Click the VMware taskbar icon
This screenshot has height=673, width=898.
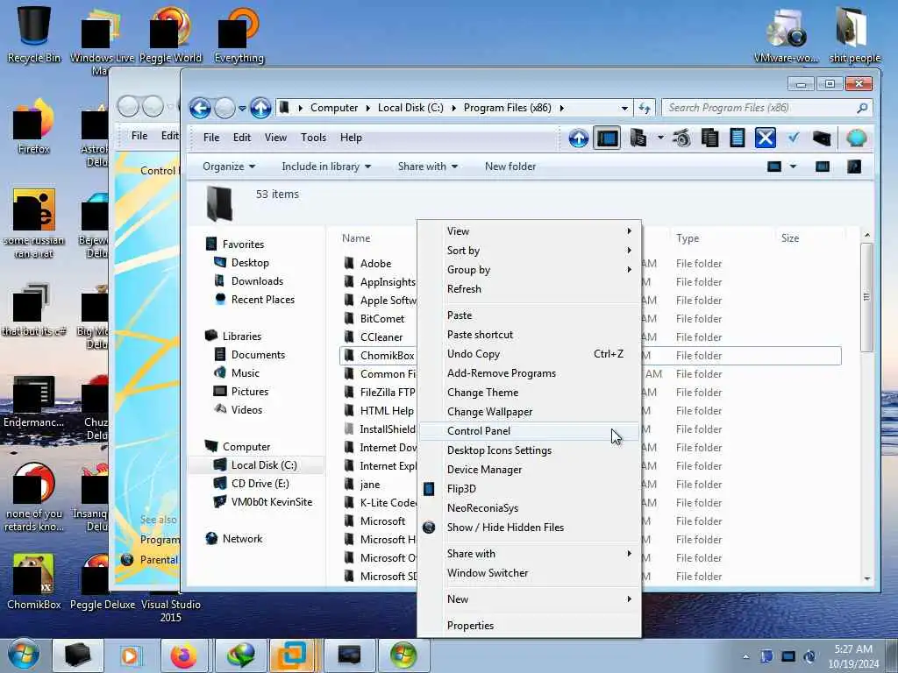pos(292,655)
